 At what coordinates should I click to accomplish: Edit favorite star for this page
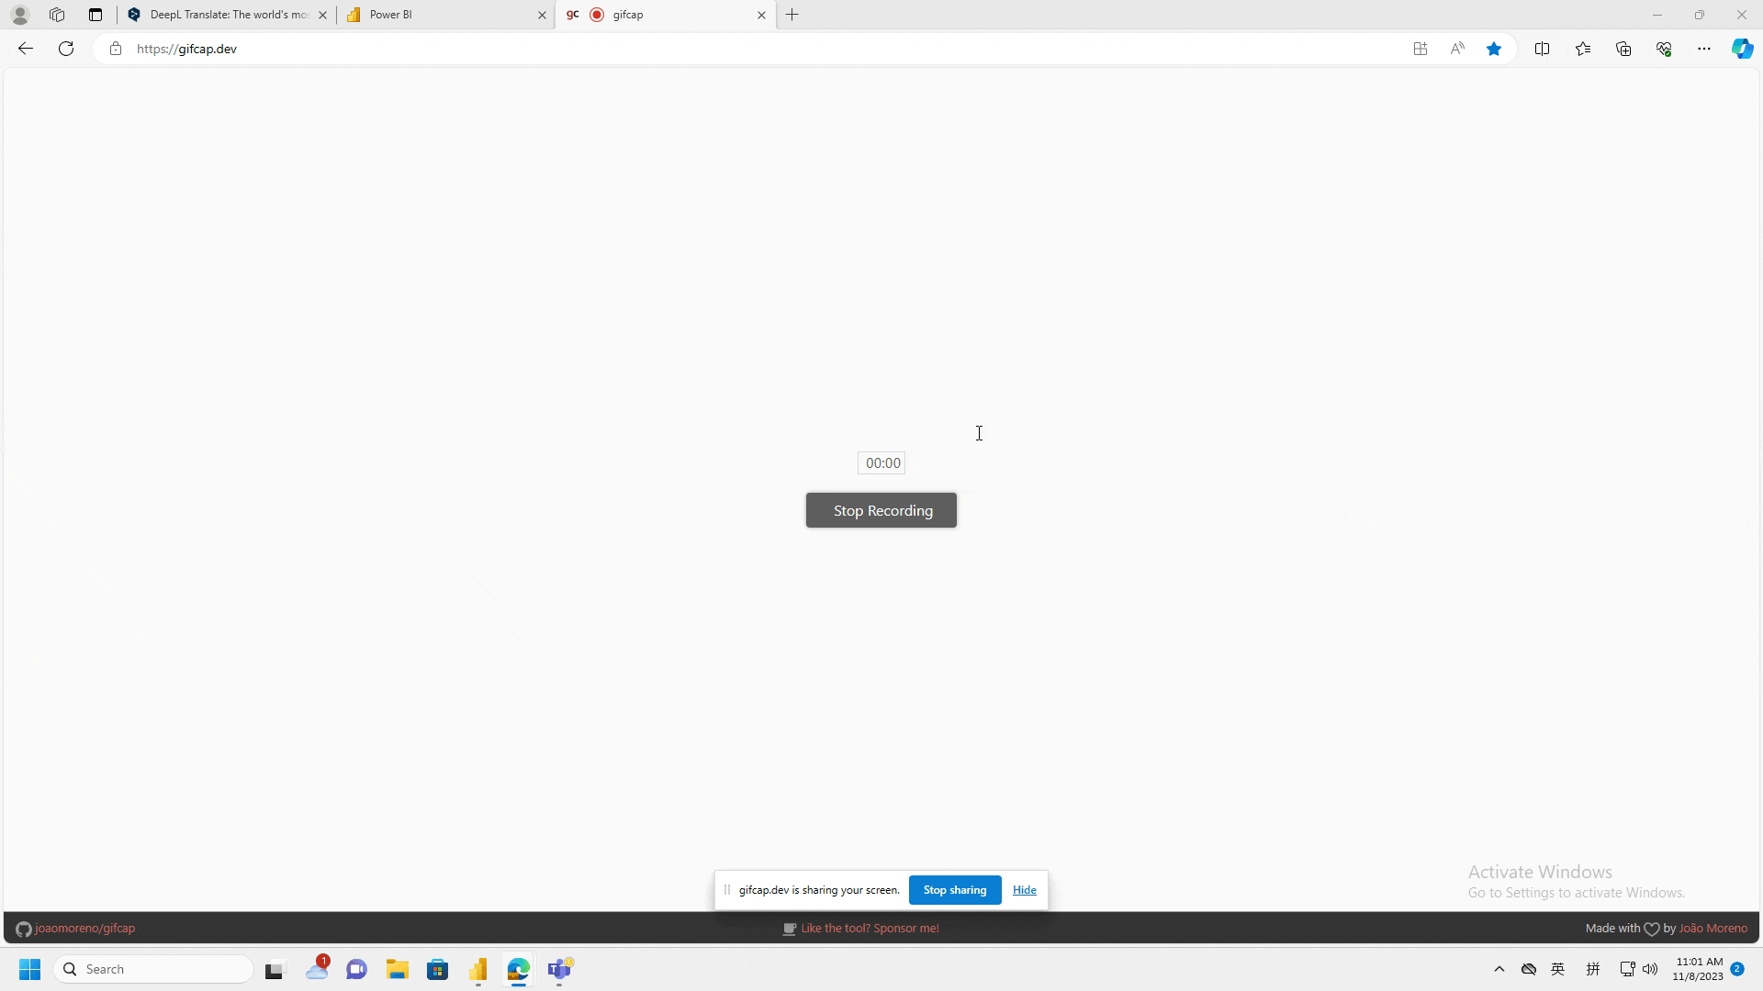click(x=1494, y=49)
